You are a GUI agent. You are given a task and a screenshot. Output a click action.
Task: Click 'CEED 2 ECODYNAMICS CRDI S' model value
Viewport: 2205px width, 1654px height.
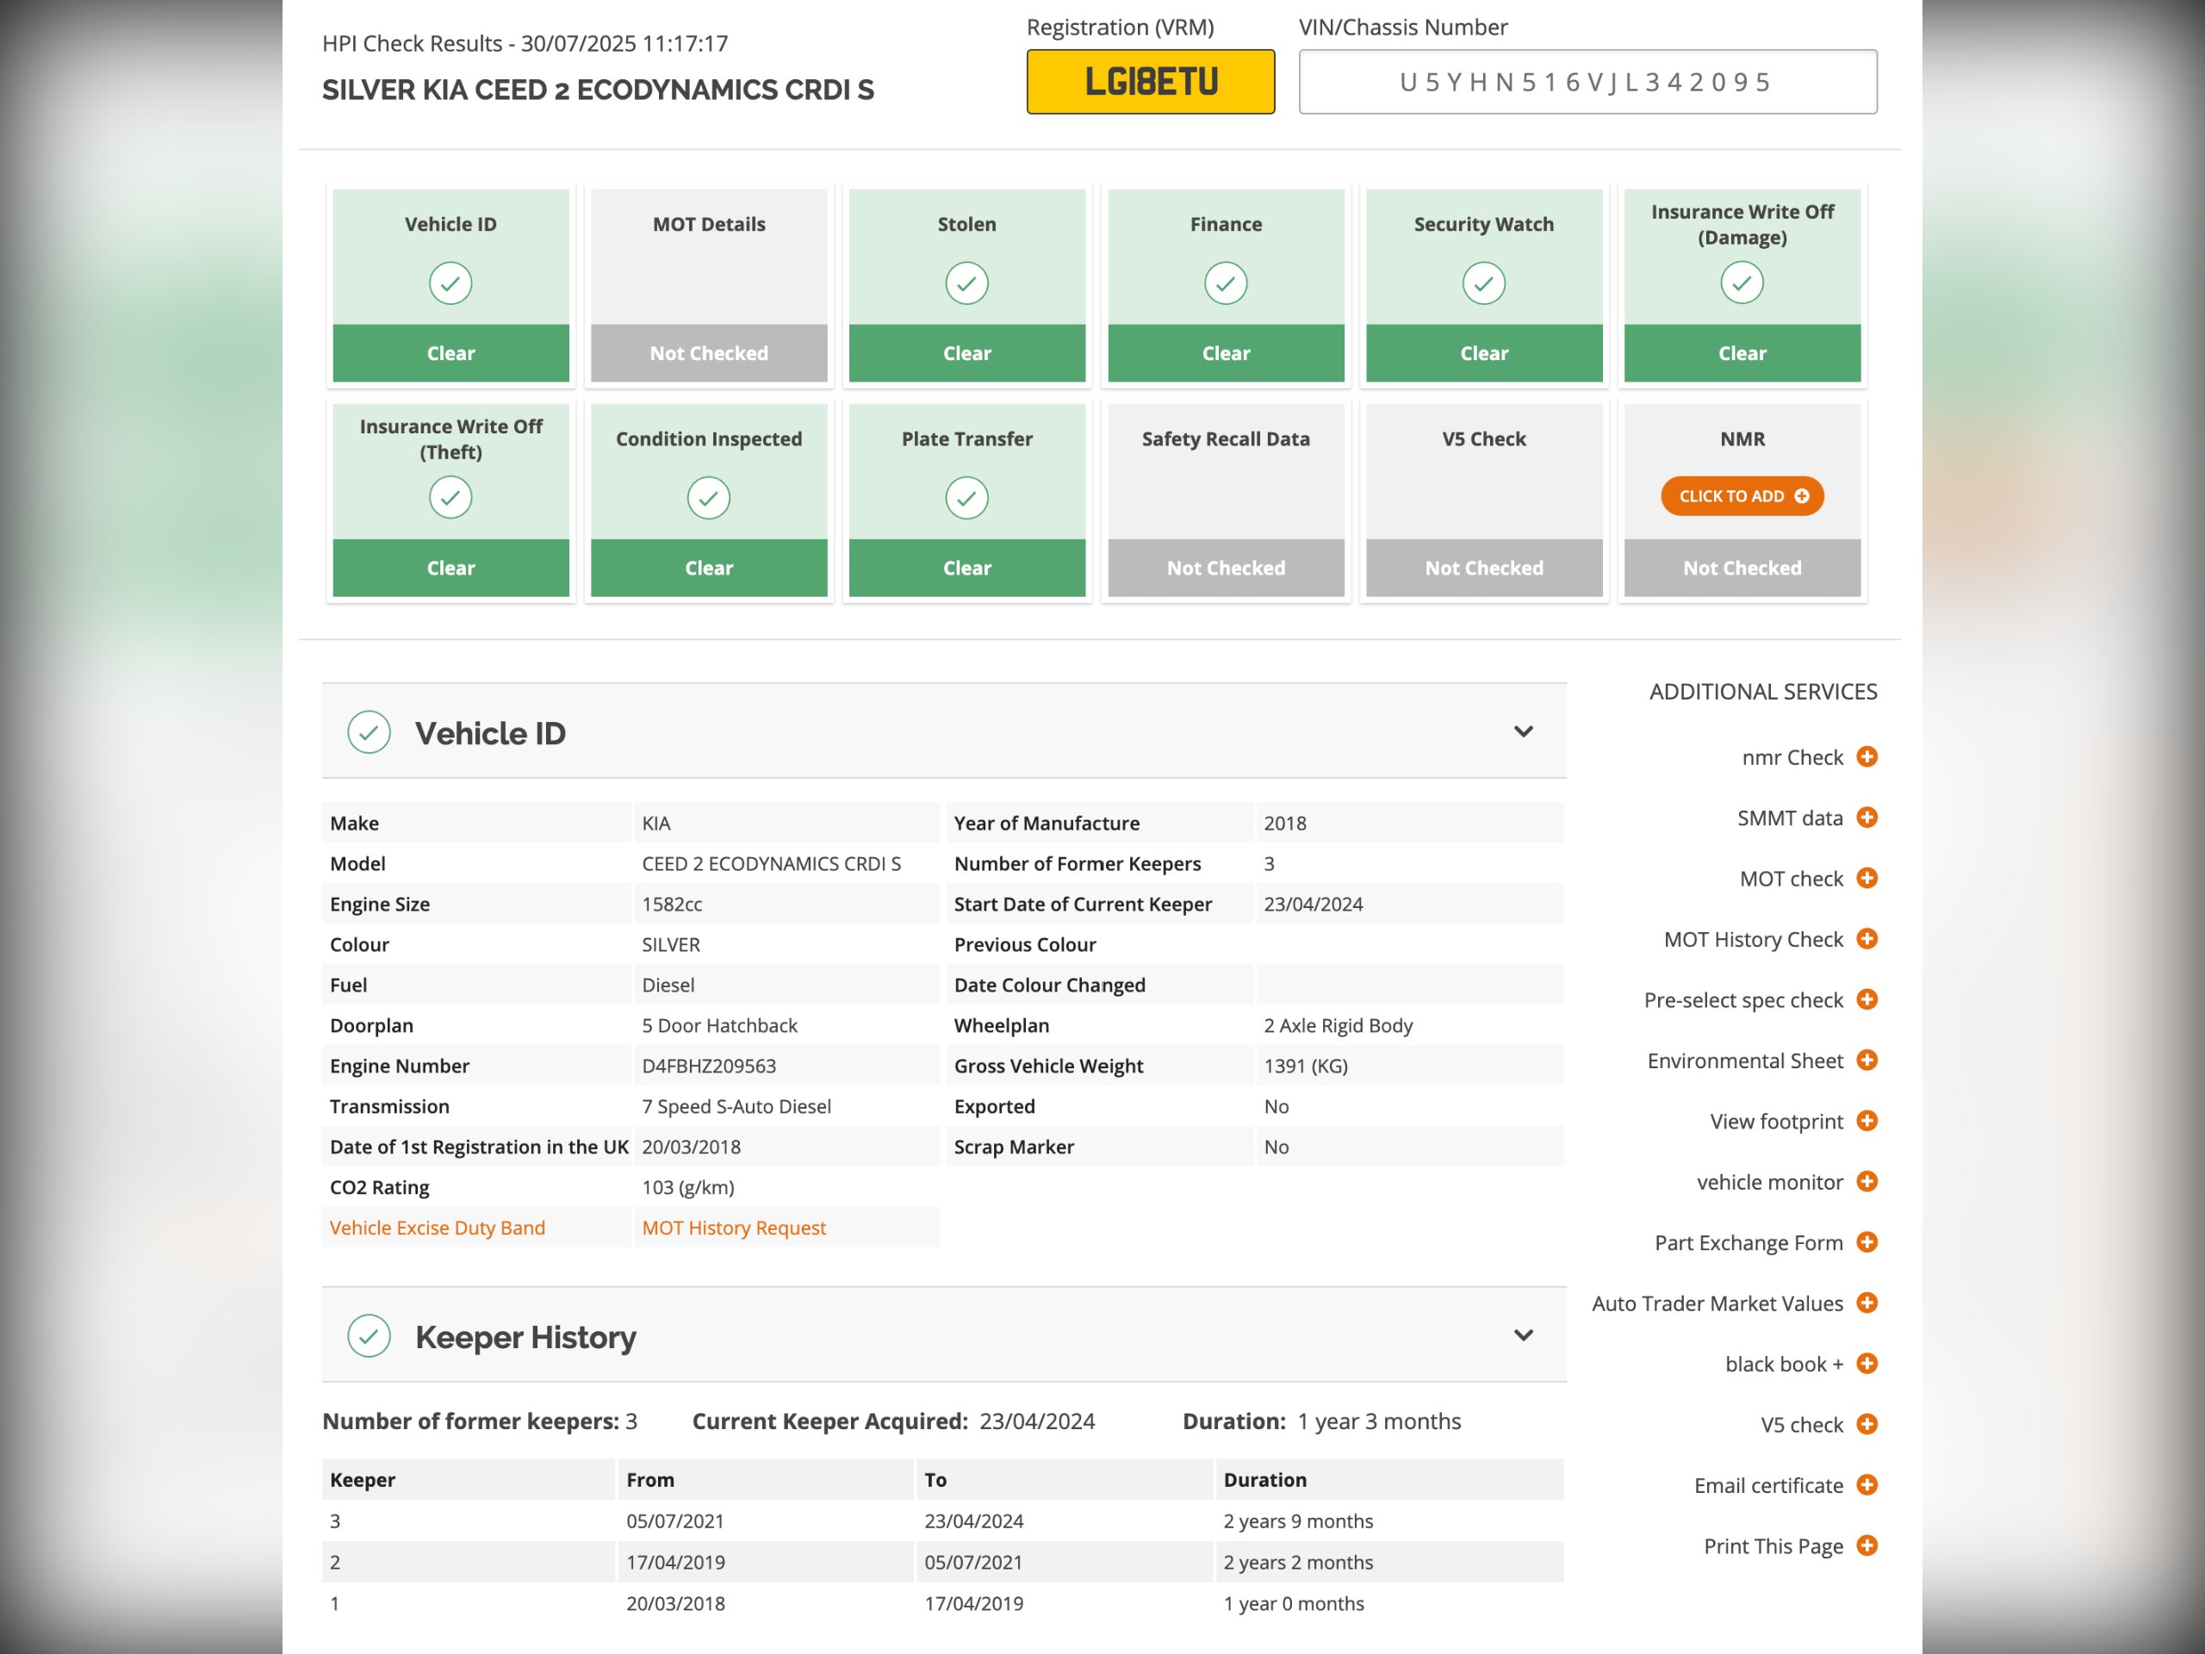click(772, 863)
